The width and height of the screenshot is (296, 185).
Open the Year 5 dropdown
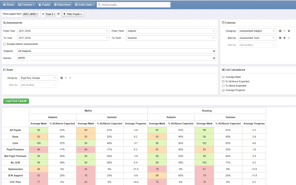[50, 14]
